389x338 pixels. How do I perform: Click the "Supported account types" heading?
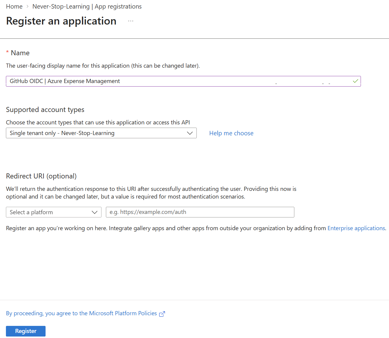pyautogui.click(x=45, y=110)
